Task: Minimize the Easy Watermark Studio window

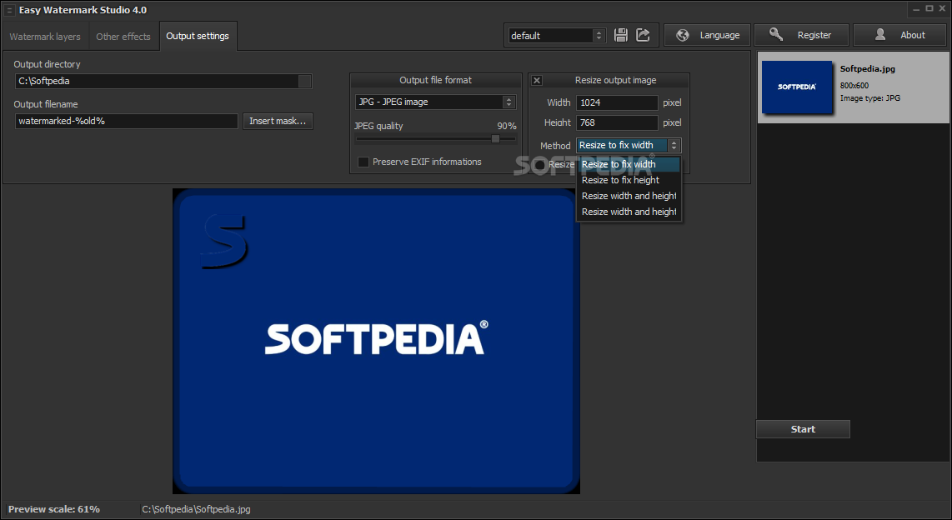Action: click(x=915, y=9)
